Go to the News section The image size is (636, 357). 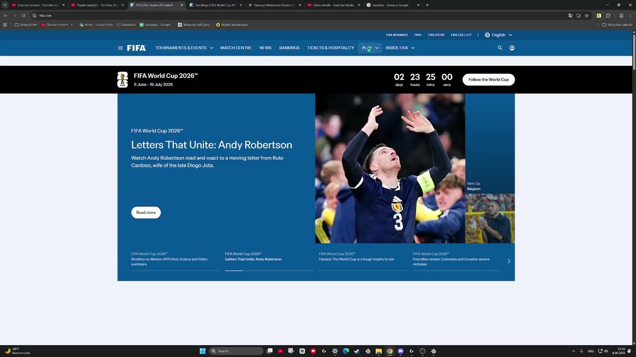point(265,48)
